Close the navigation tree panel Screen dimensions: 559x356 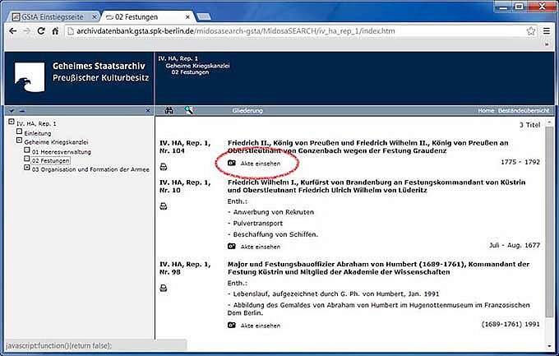[x=147, y=110]
